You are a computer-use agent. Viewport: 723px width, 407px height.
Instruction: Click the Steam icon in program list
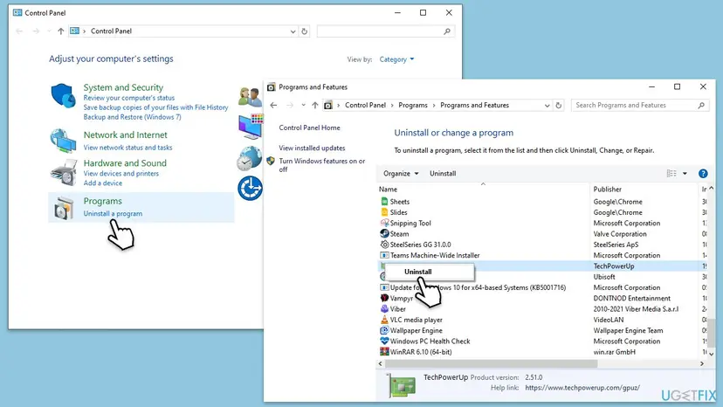point(384,234)
